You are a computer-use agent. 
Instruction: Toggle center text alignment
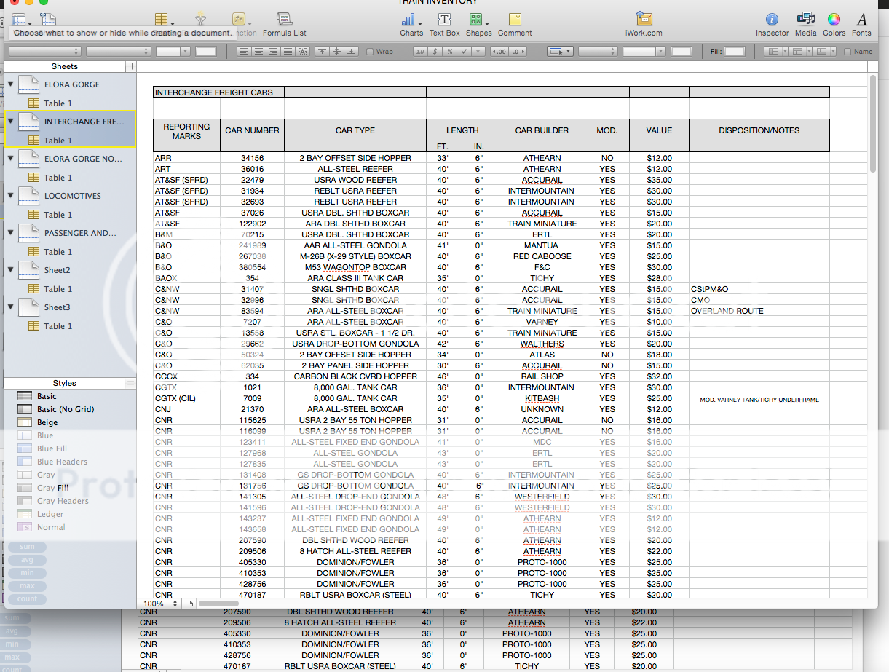(259, 51)
